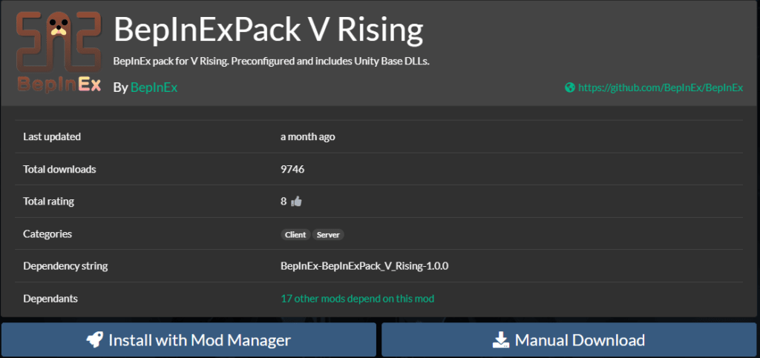Viewport: 760px width, 358px height.
Task: Click the thumbs-up rating icon
Action: pos(296,202)
